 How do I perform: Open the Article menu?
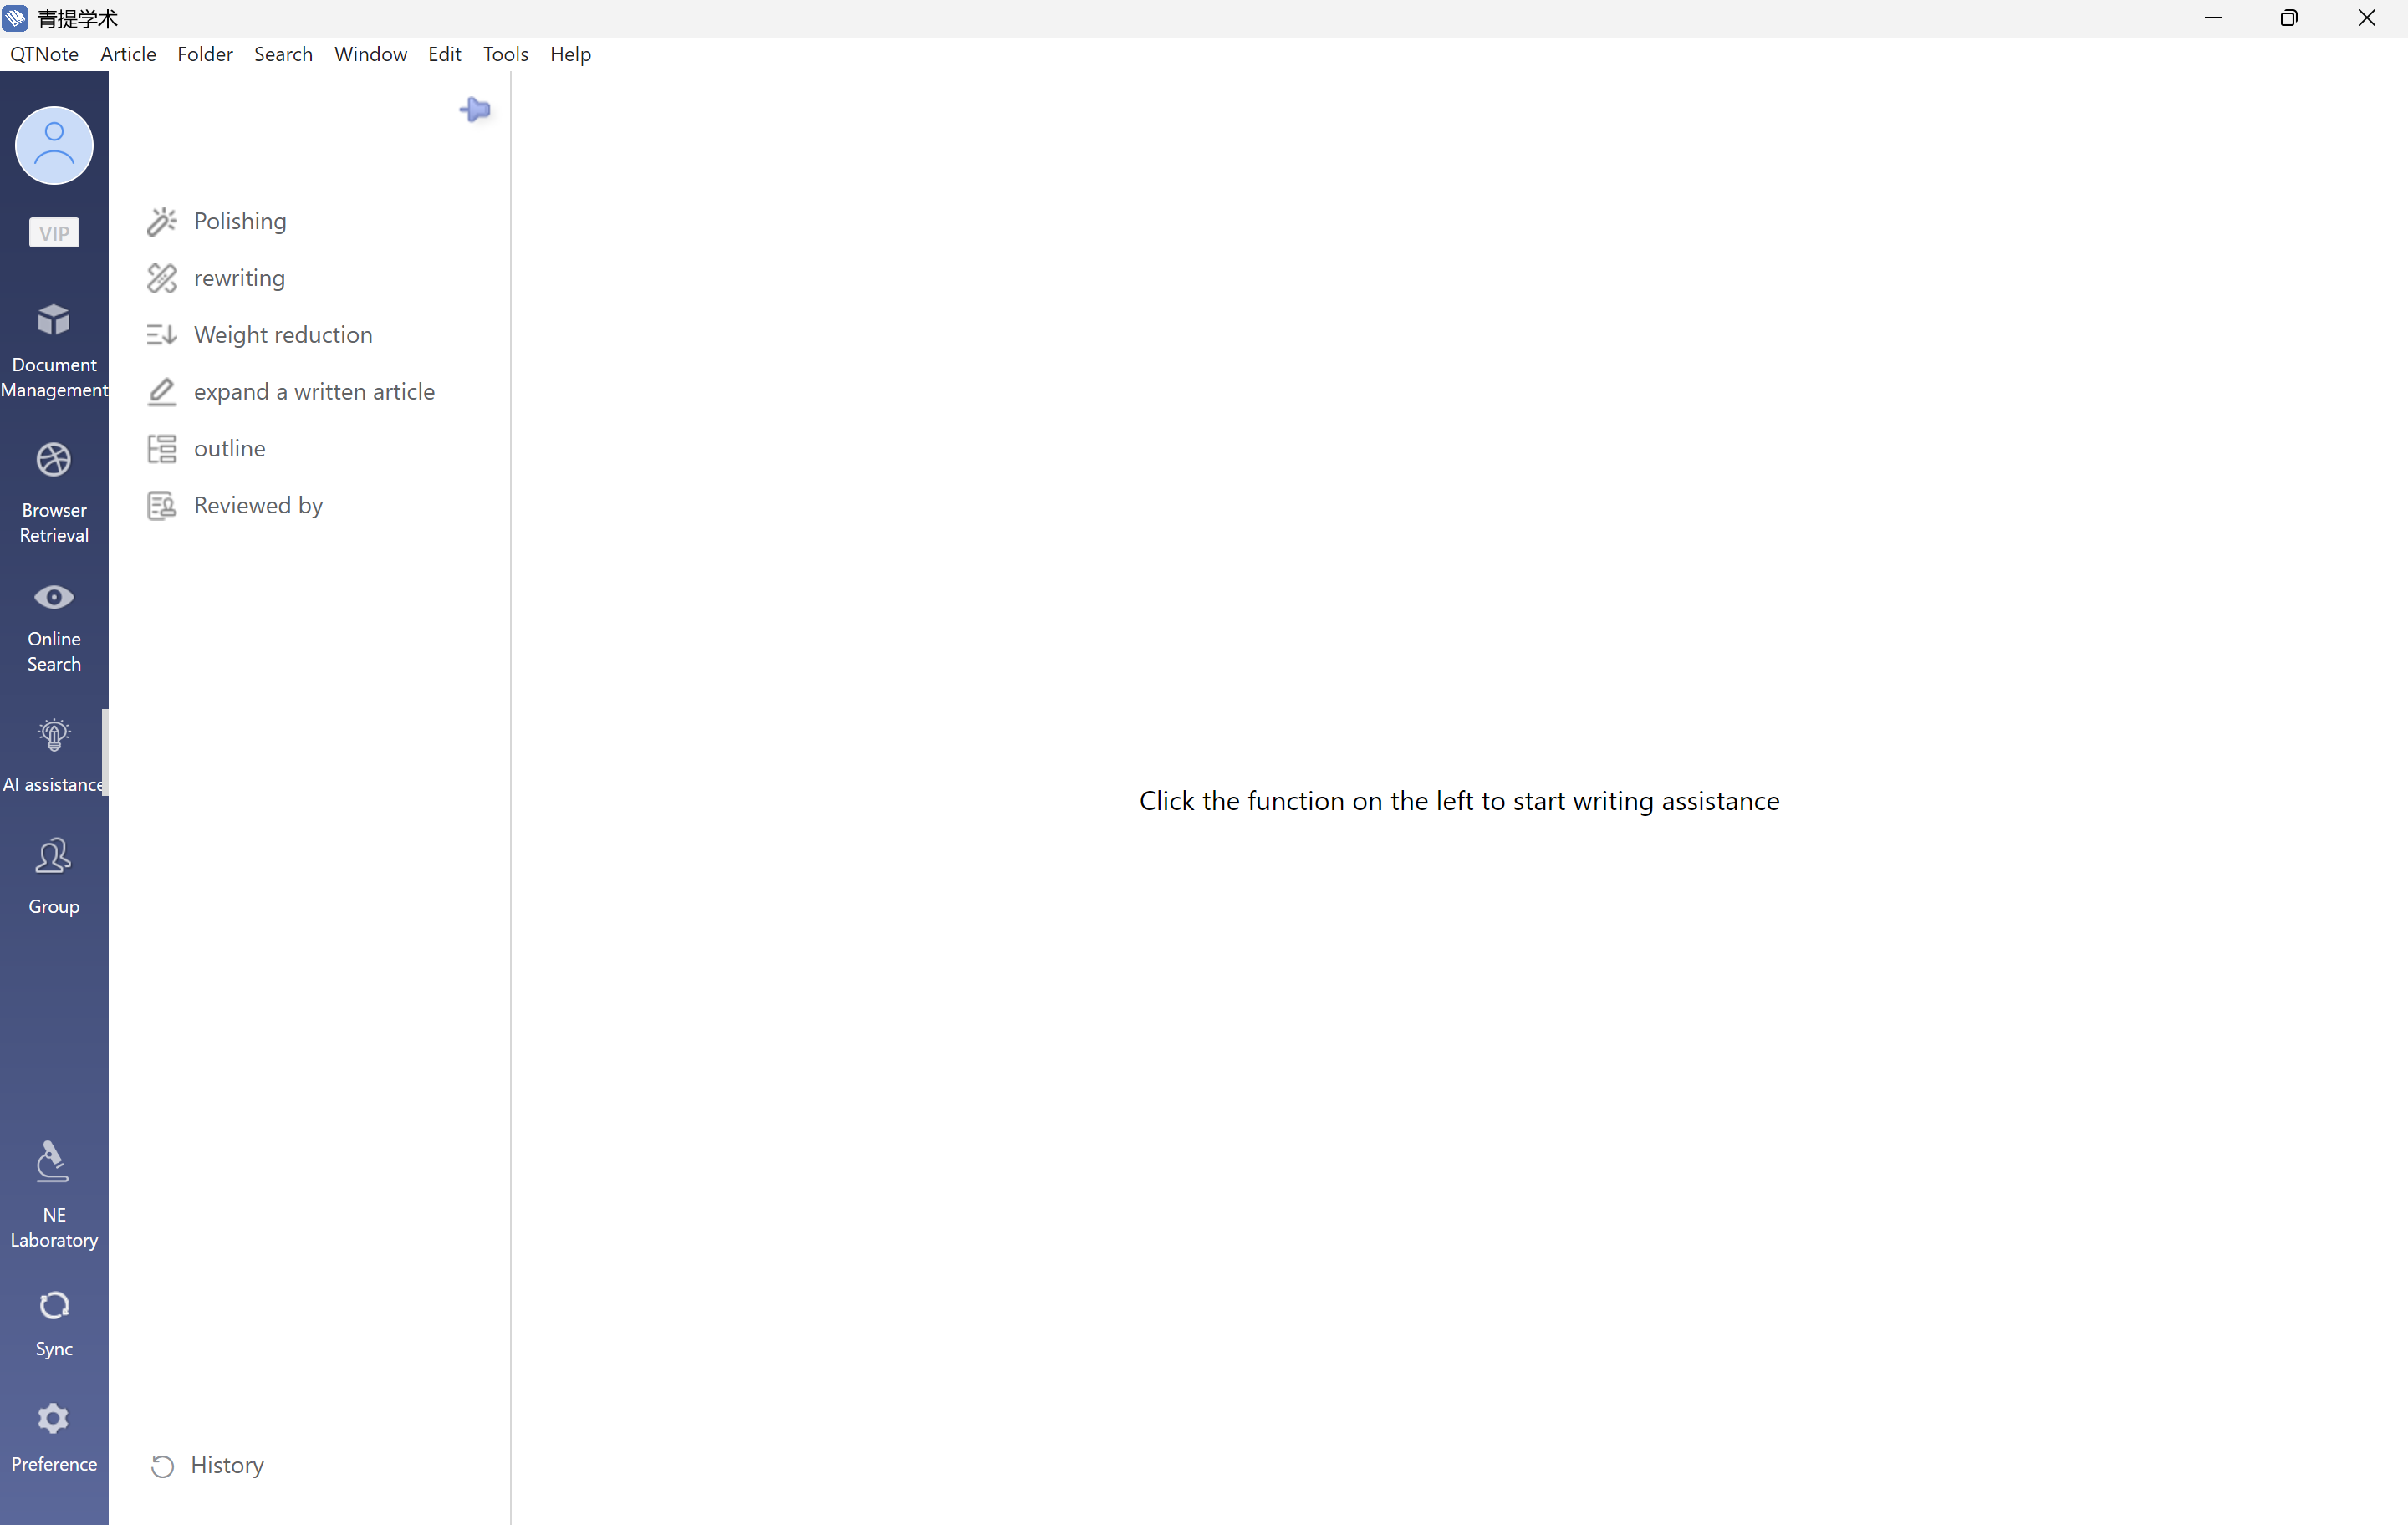128,54
